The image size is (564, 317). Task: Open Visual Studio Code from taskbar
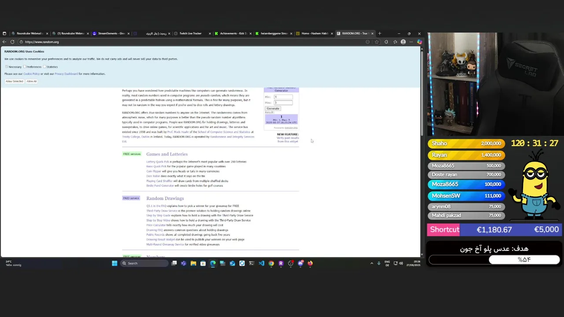pos(261,263)
